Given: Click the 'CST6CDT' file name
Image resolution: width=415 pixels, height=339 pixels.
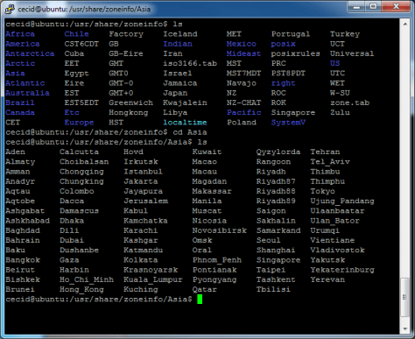Looking at the screenshot, I should (x=81, y=44).
